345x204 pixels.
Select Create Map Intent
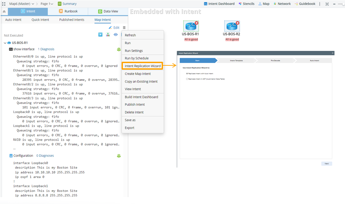[143, 74]
